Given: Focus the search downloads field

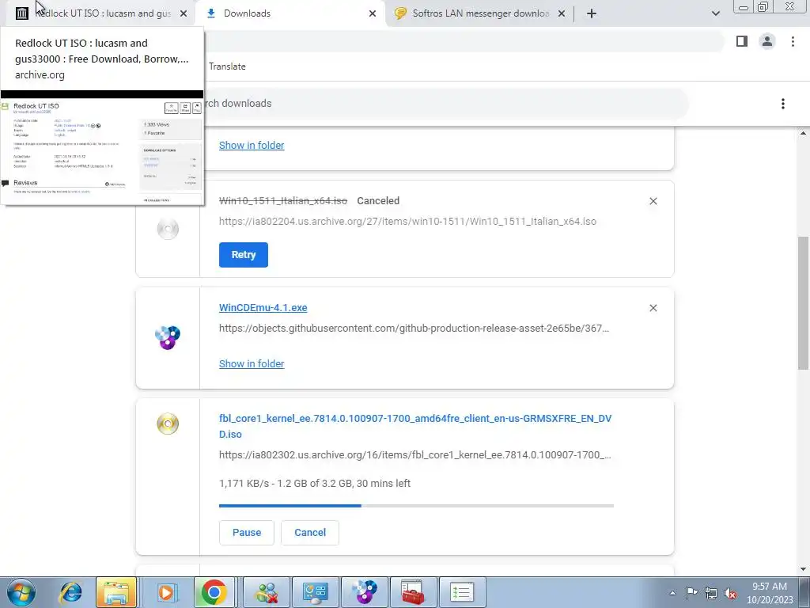Looking at the screenshot, I should point(445,104).
